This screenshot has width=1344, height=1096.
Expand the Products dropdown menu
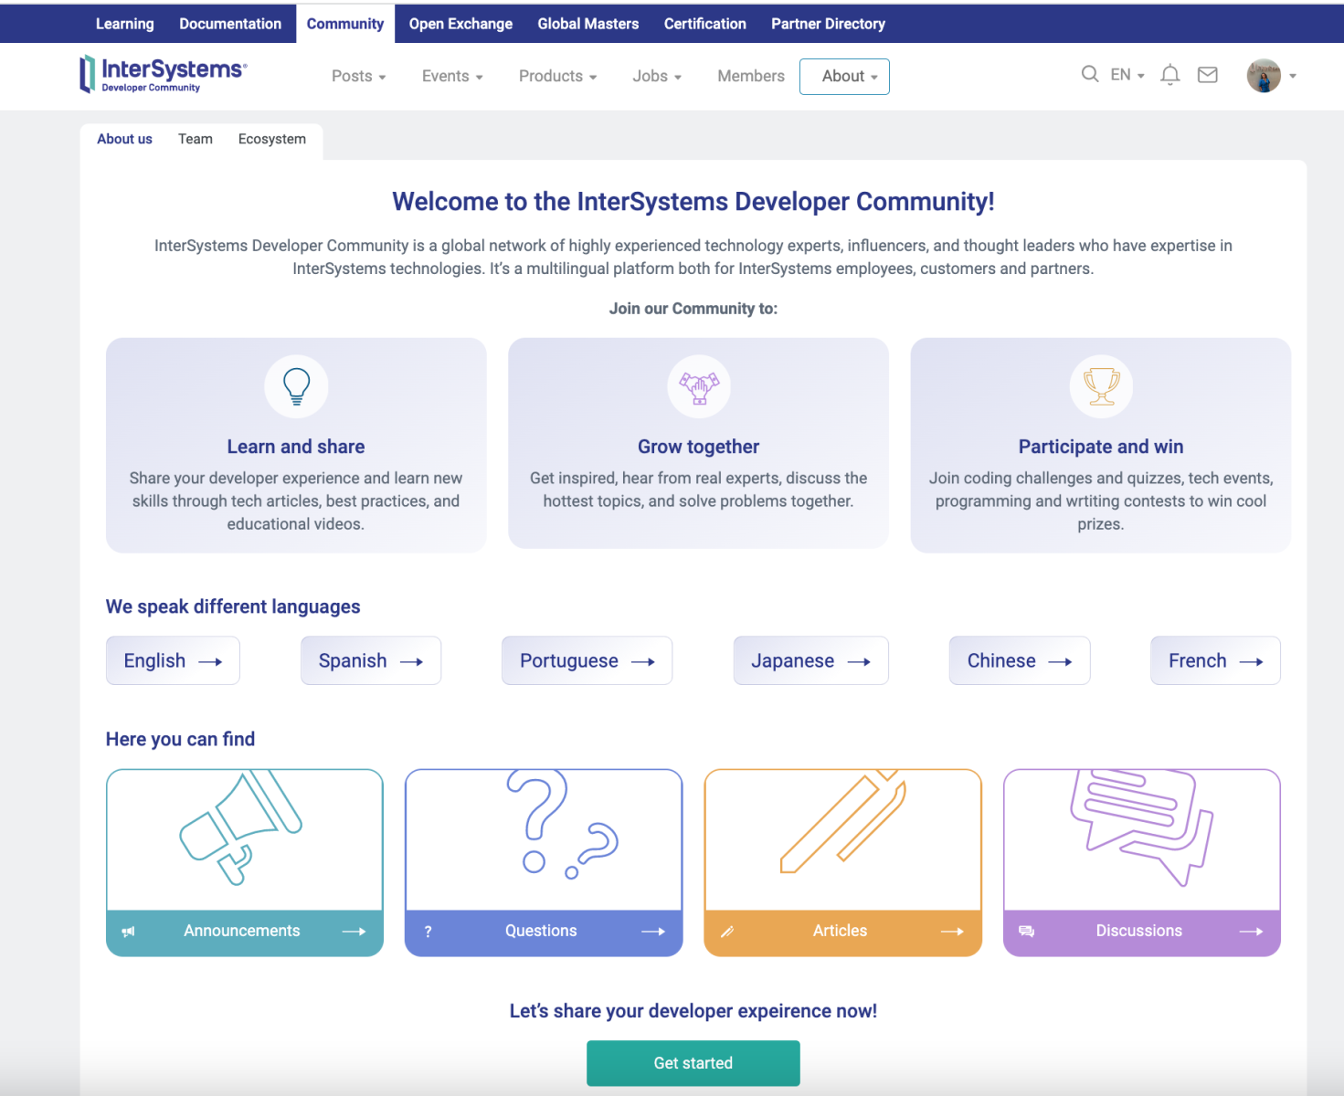click(x=557, y=77)
